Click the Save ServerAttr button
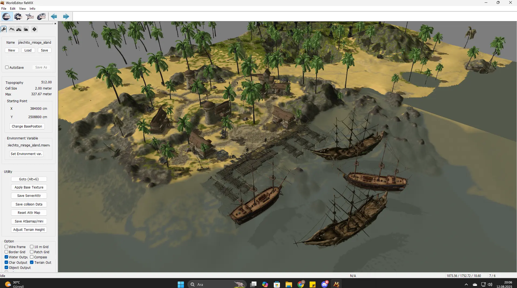The height and width of the screenshot is (288, 517). 29,196
